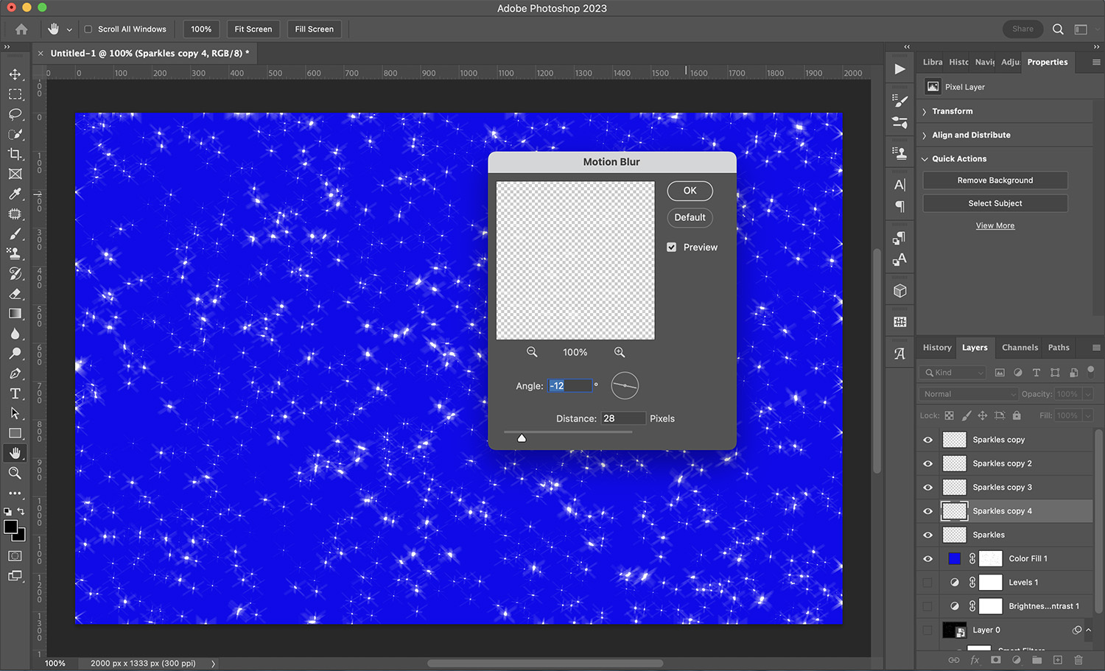Switch to the History tab
The image size is (1105, 671).
pyautogui.click(x=937, y=348)
